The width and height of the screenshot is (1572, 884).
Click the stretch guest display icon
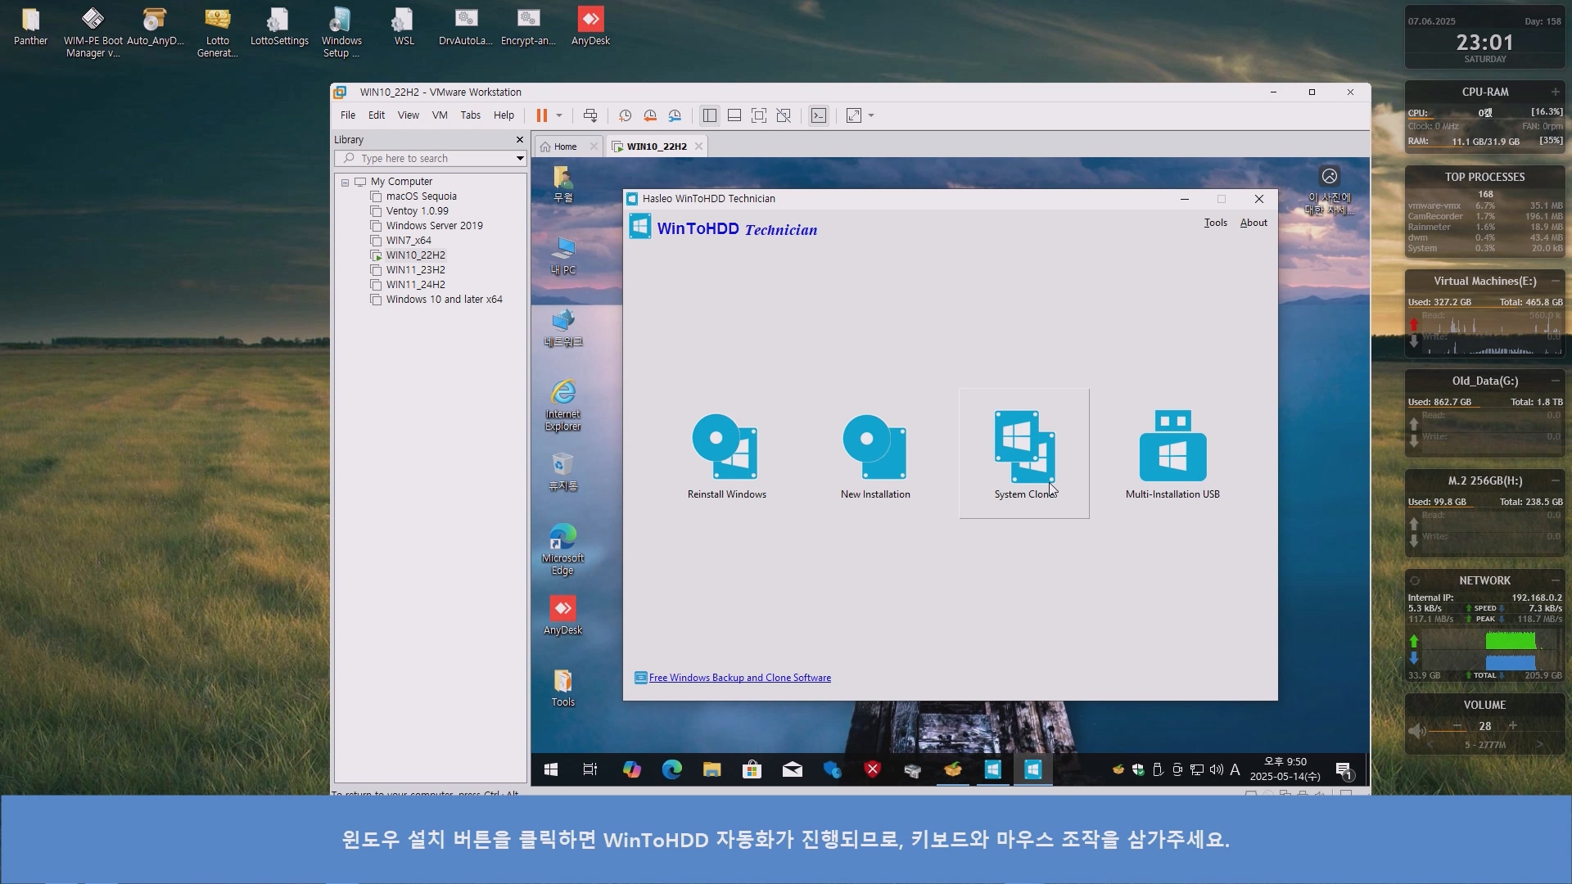coord(854,115)
